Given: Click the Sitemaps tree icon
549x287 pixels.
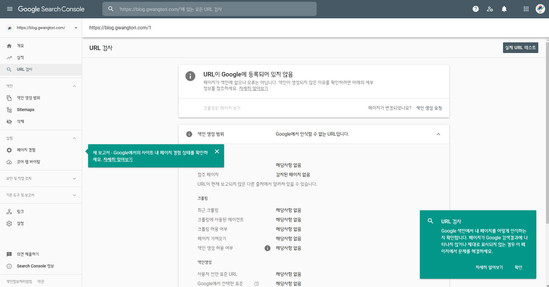Looking at the screenshot, I should click(9, 110).
